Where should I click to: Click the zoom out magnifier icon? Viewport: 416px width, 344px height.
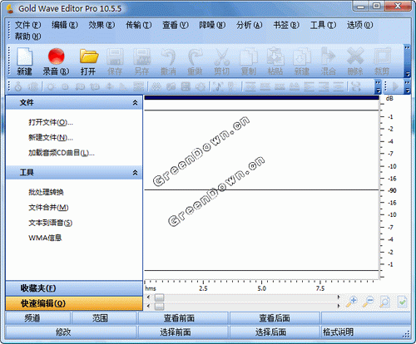(369, 302)
